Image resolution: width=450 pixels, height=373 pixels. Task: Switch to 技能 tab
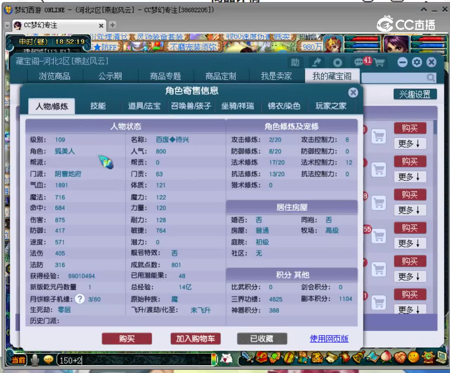click(98, 106)
